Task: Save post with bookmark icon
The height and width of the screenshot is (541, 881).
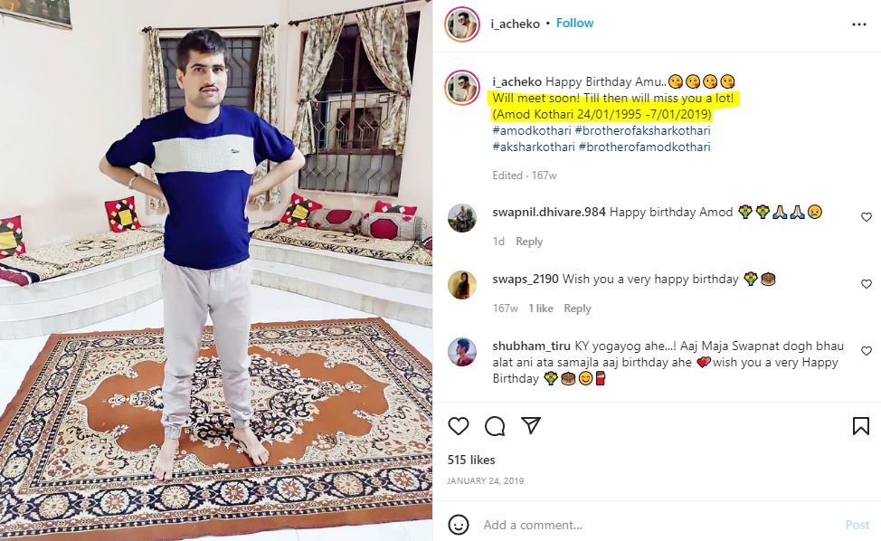Action: (x=861, y=426)
